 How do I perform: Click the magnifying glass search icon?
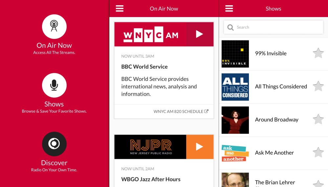tap(230, 27)
